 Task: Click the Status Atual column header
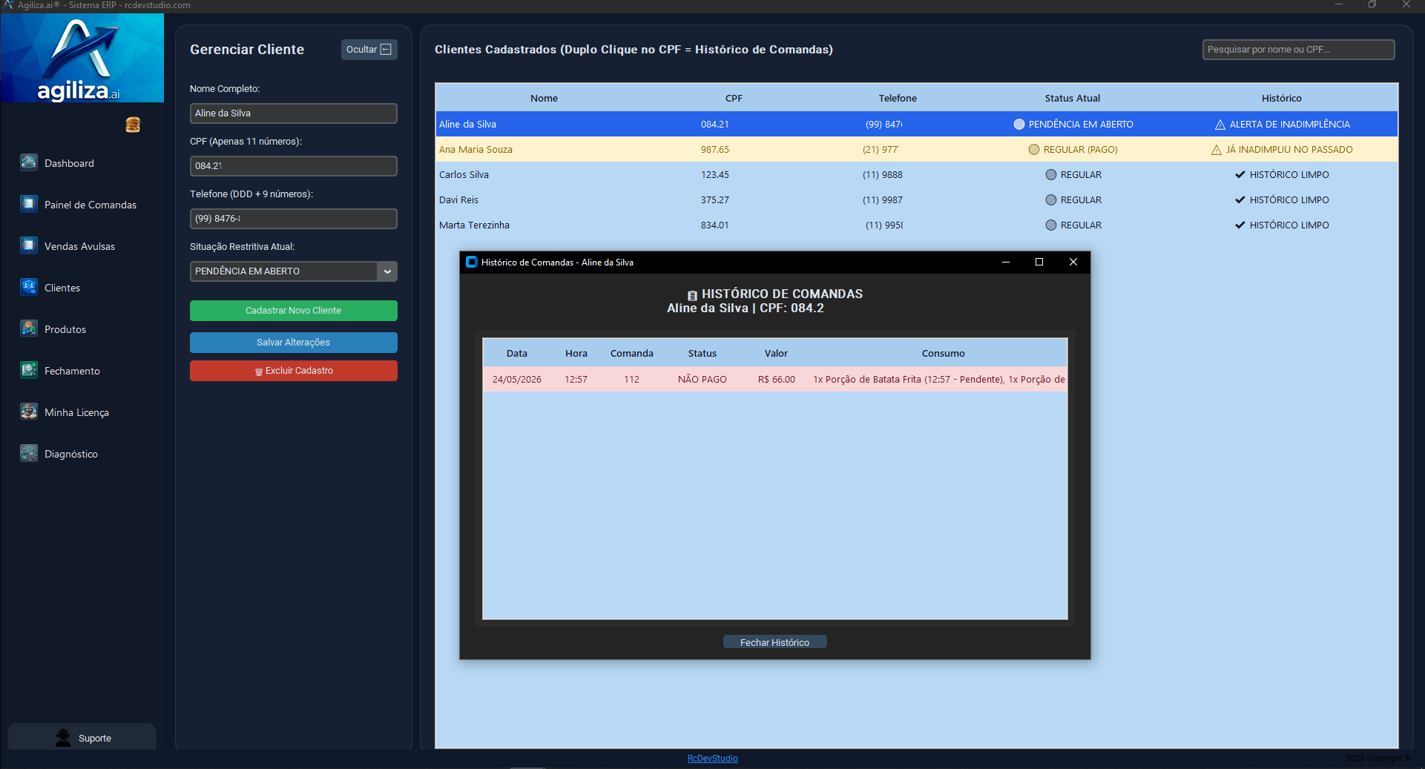(x=1073, y=98)
